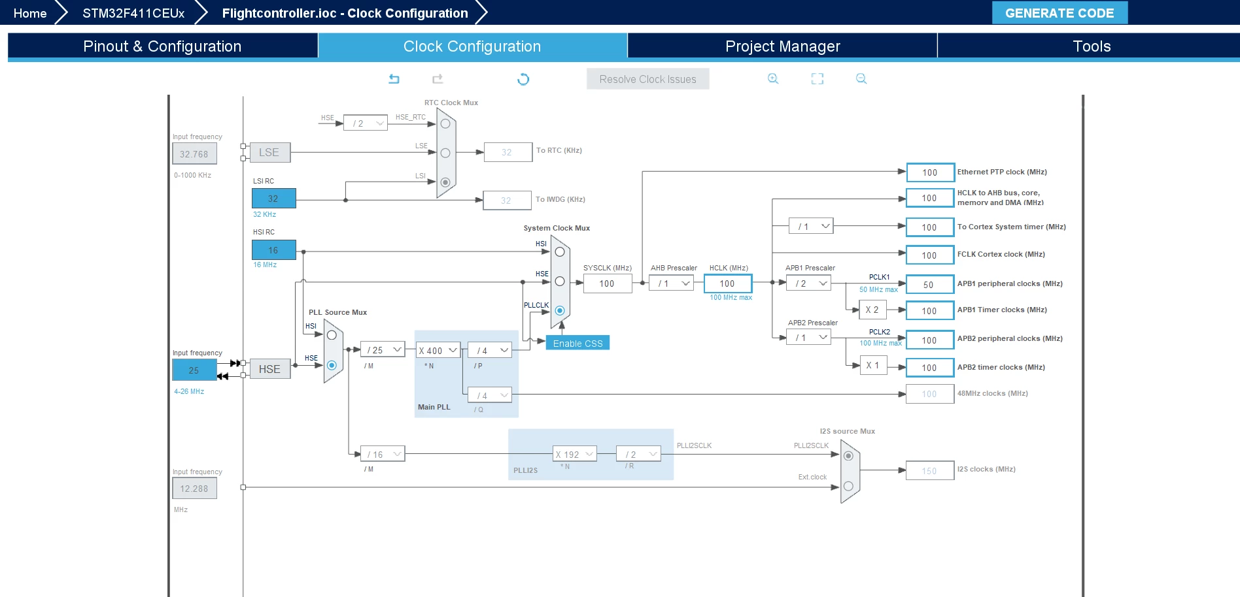Select HSE on PLL Source Mux
The height and width of the screenshot is (597, 1240).
[332, 365]
